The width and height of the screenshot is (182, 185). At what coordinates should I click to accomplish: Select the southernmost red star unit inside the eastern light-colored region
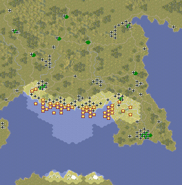coord(130,114)
